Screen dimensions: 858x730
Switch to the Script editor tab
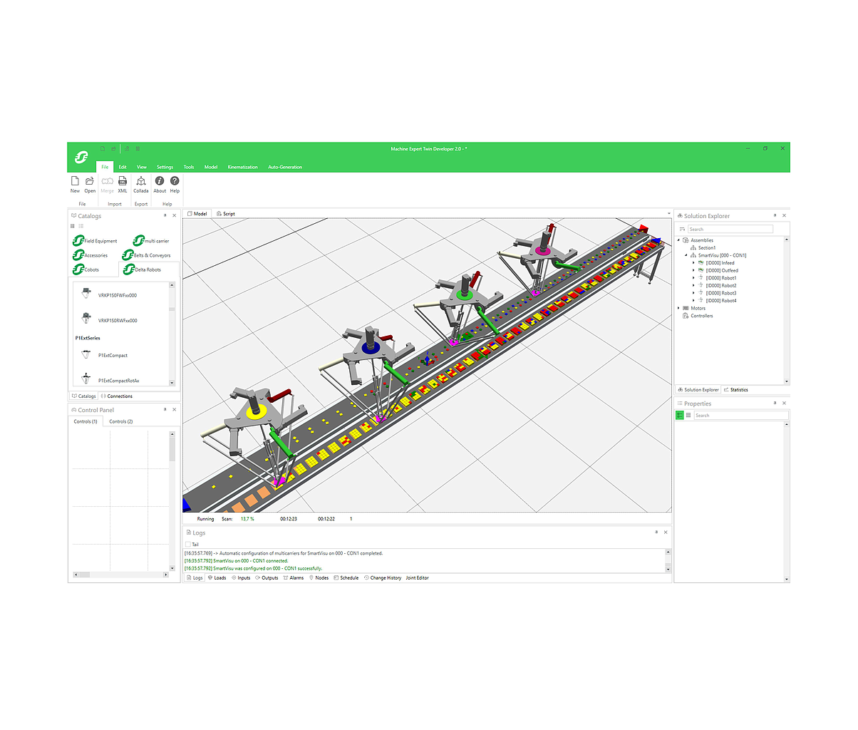(x=226, y=214)
